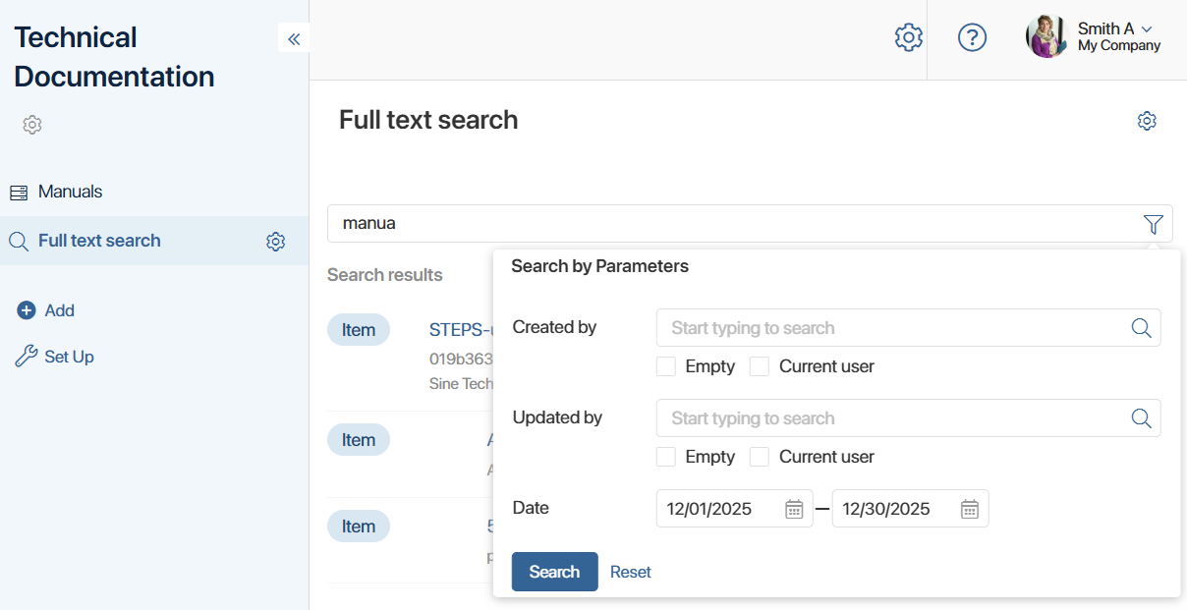Reset the search parameters
The image size is (1187, 610).
(x=630, y=572)
